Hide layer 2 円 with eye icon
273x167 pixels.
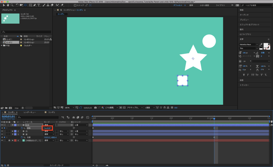click(x=2, y=131)
